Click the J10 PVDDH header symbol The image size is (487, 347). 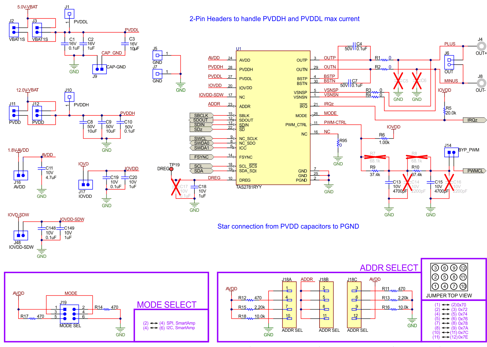tap(69, 97)
